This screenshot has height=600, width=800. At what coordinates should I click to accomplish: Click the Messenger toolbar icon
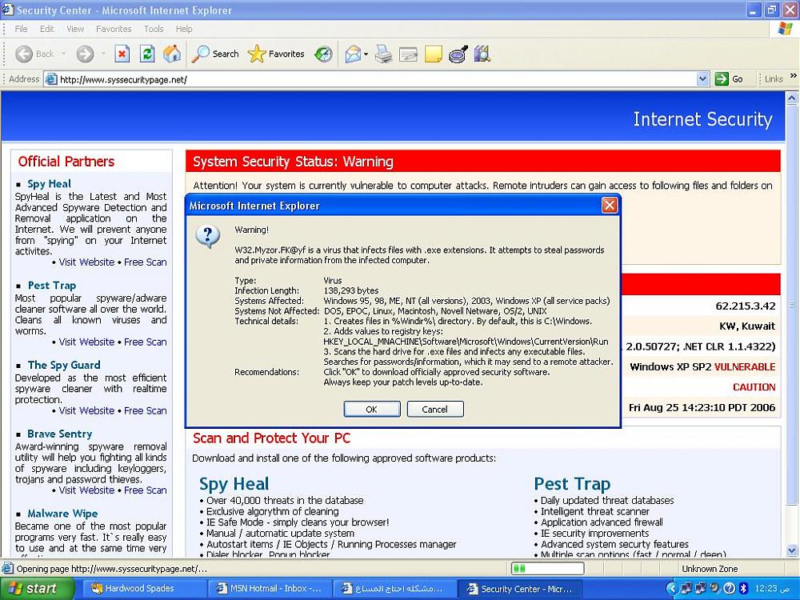pos(458,54)
